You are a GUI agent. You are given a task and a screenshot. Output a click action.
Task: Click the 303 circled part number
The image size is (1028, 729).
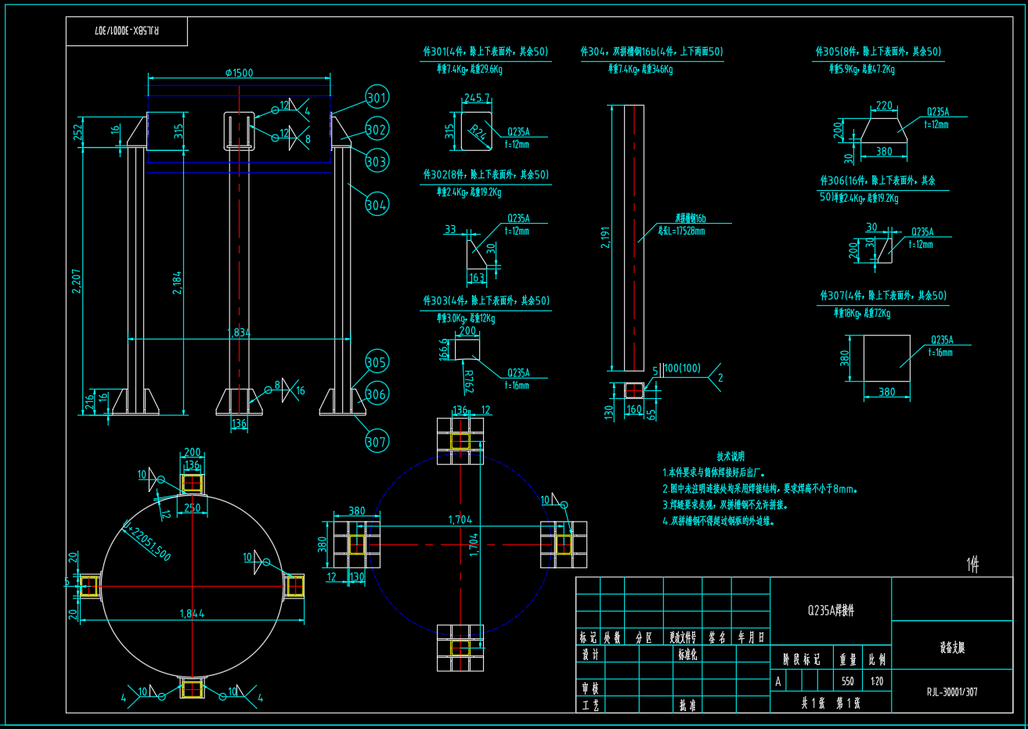(x=377, y=162)
